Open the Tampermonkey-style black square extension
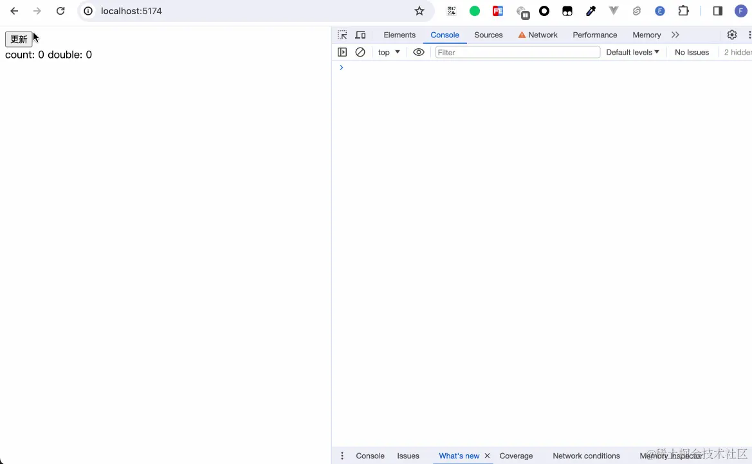752x464 pixels. (x=567, y=11)
